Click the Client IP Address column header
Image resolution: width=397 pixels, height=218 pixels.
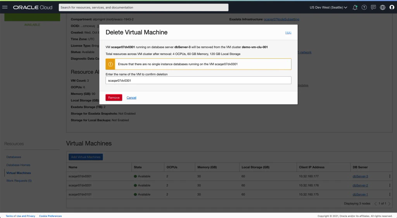(312, 167)
